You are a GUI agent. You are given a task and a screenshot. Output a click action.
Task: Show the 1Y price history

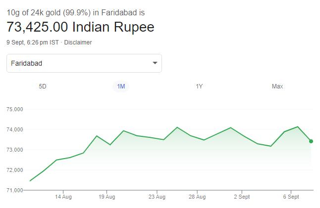(199, 86)
